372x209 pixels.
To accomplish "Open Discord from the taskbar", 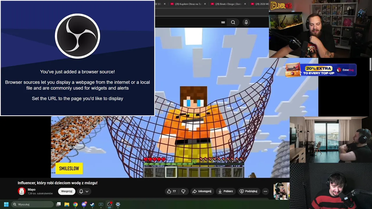I will pos(84,204).
